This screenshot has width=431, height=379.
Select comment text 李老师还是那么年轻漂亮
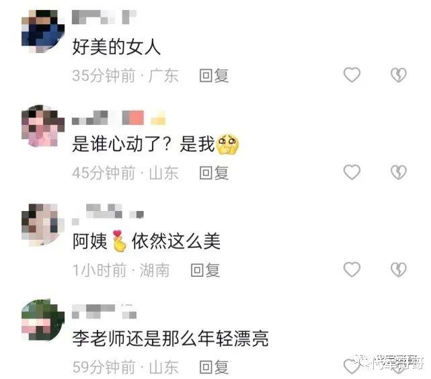pos(170,339)
